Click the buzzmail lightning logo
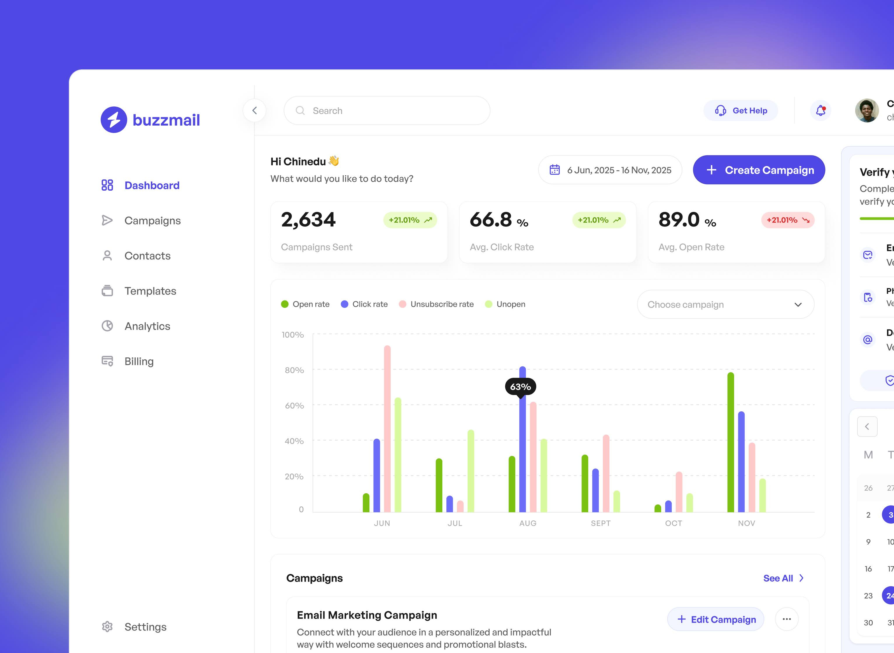The width and height of the screenshot is (894, 653). [x=114, y=120]
